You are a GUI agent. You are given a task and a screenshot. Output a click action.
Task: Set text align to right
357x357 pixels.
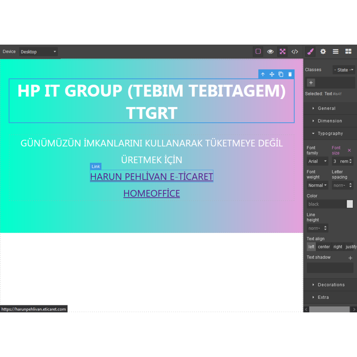point(338,247)
